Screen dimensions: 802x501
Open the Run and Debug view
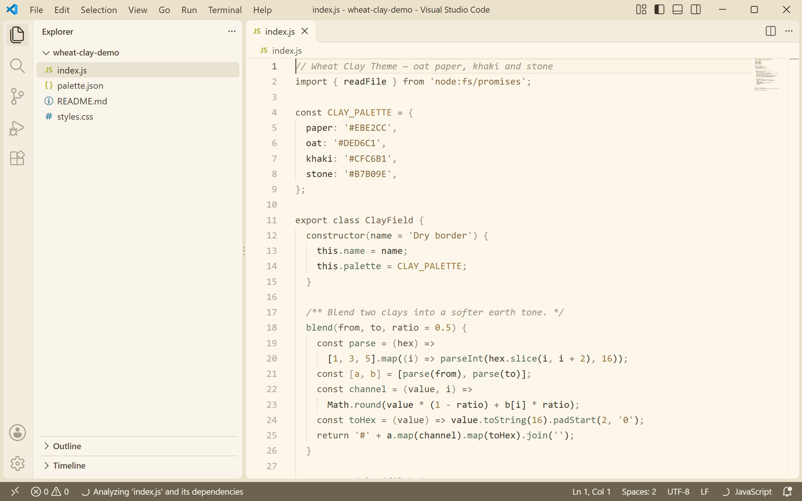click(x=17, y=128)
